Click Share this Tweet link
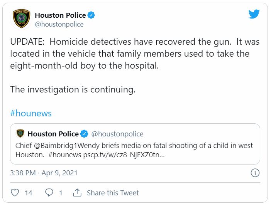The image size is (271, 205). pos(113,193)
